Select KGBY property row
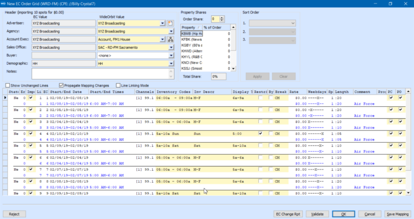This screenshot has width=414, height=219. point(206,46)
